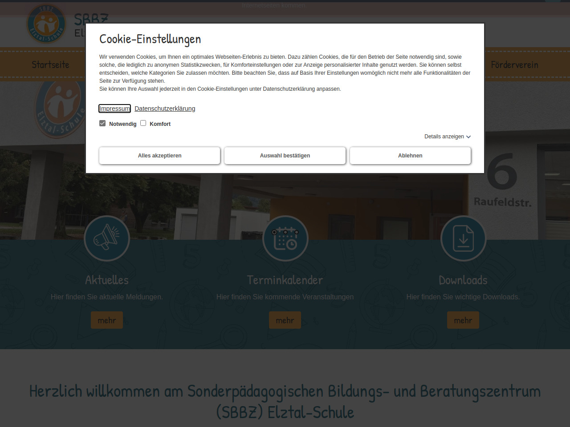
Task: Click mehr button under Aktuelles
Action: tap(107, 320)
